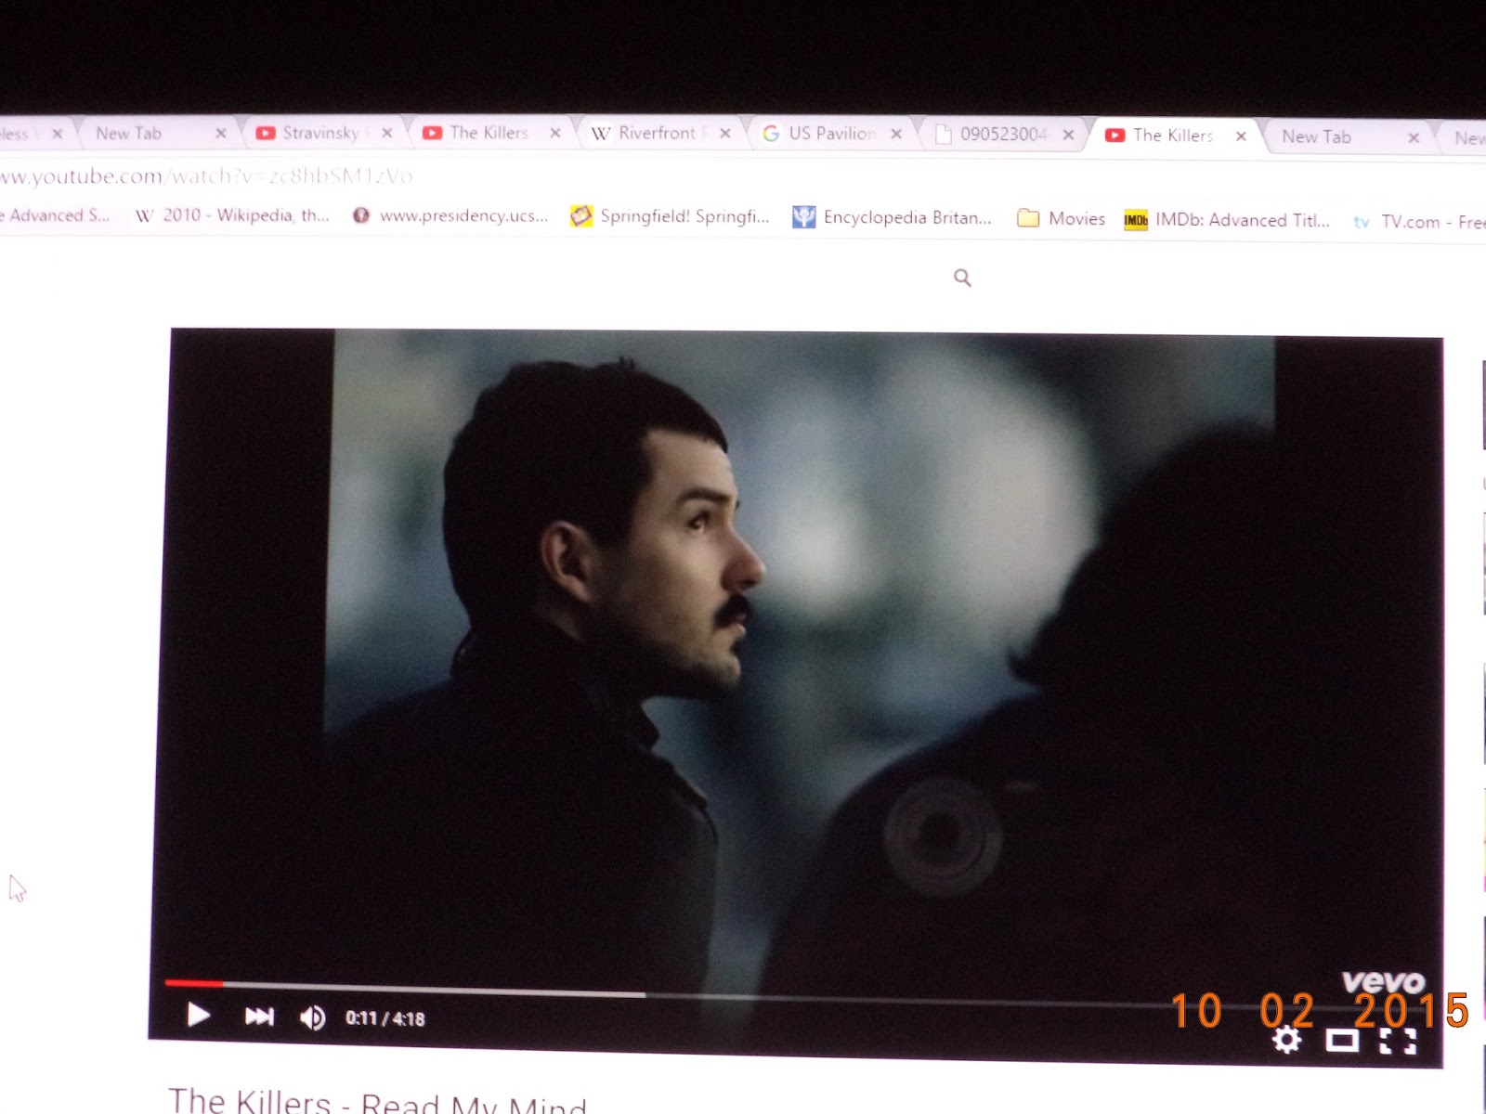
Task: Click the vevo logo on video
Action: 1383,981
